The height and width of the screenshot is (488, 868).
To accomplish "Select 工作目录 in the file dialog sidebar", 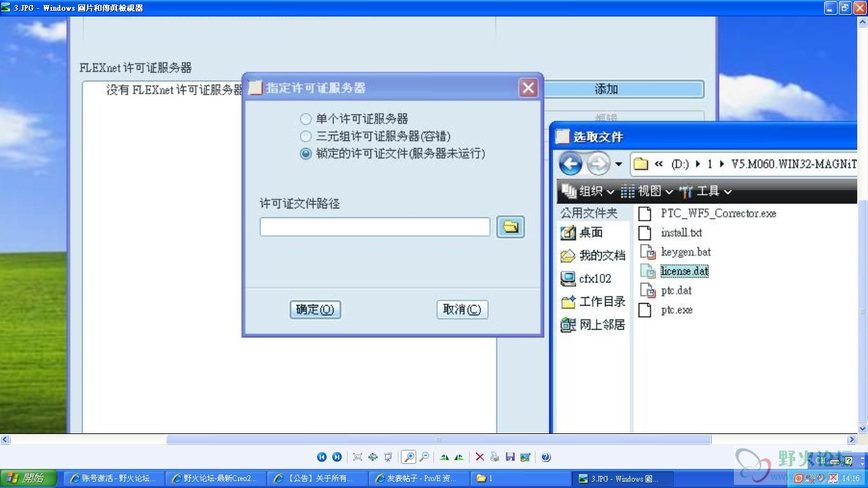I will pyautogui.click(x=593, y=302).
